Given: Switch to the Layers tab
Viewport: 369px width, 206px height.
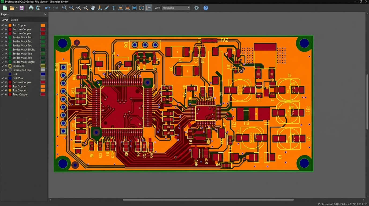Looking at the screenshot, I should click(x=14, y=20).
